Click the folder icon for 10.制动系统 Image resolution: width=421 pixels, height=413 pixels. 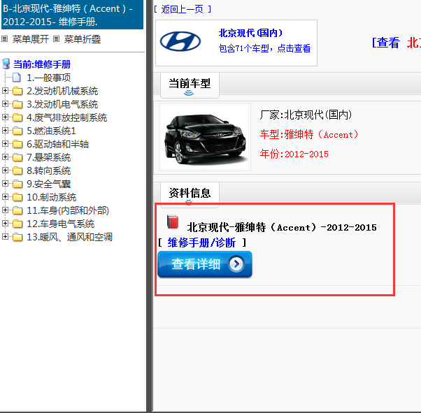click(17, 197)
